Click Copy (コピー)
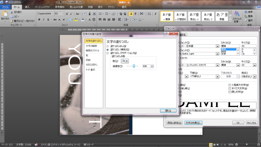 pyautogui.click(x=15, y=17)
